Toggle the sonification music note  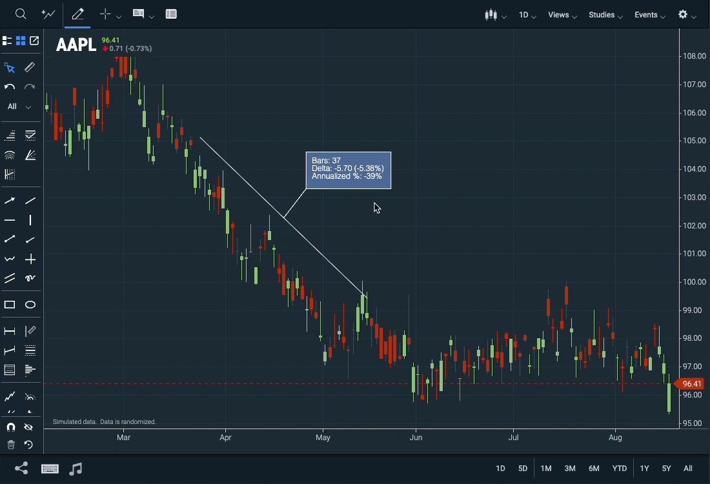point(76,469)
